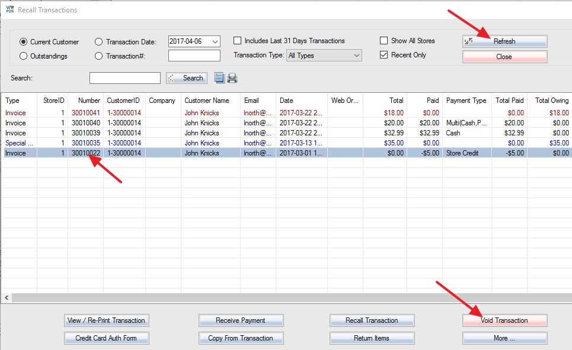Expand the Transaction Date picker
Viewport: 572px width, 350px height.
[215, 41]
